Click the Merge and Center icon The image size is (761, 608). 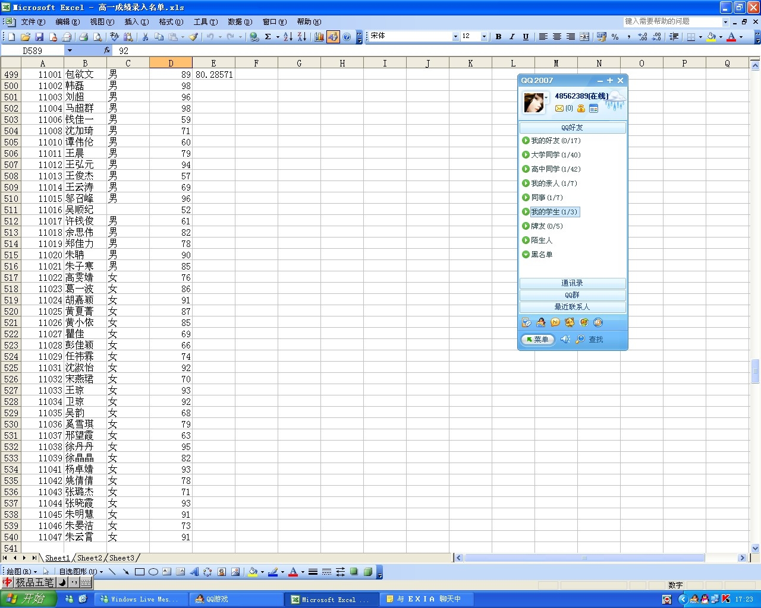pyautogui.click(x=584, y=37)
